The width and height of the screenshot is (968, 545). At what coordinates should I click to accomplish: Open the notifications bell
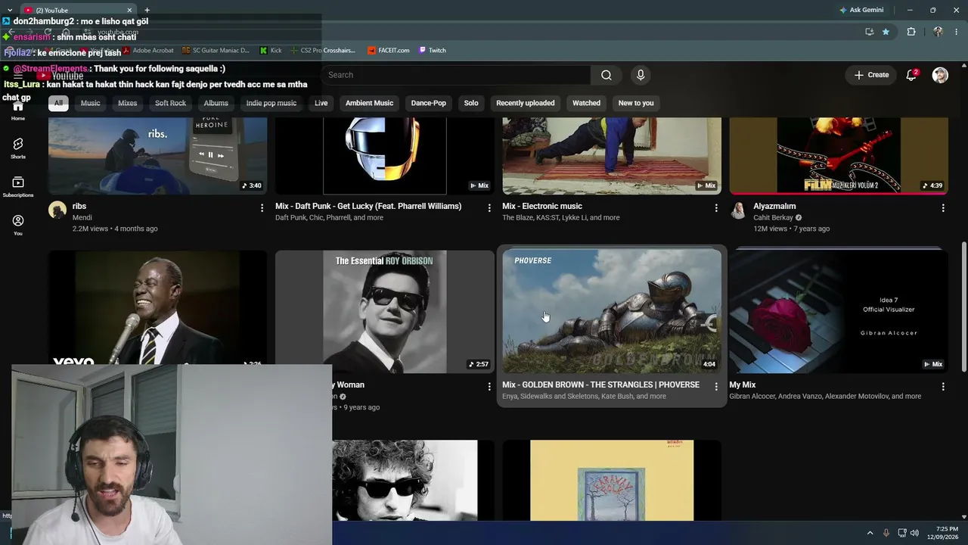click(x=911, y=75)
